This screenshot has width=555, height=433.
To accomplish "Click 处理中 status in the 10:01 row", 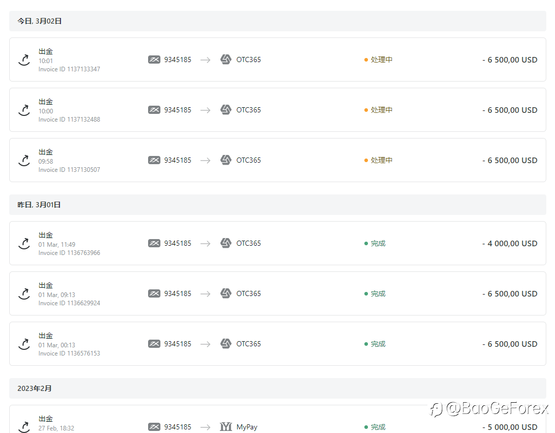I will pos(378,60).
